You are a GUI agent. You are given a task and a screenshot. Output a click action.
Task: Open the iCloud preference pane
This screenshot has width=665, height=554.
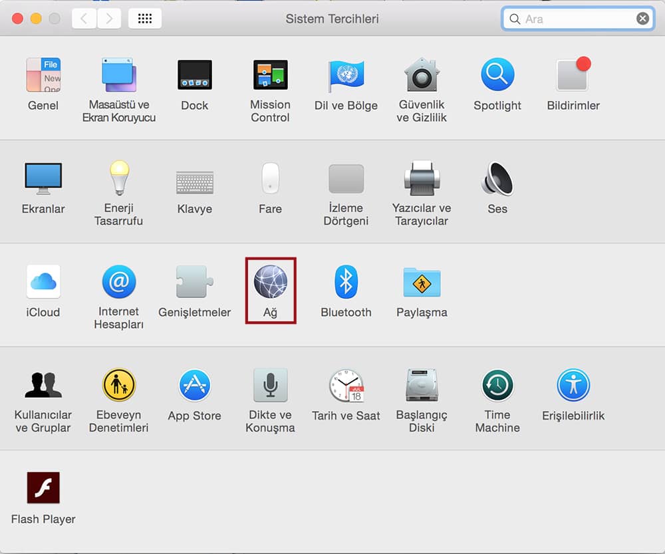tap(43, 282)
